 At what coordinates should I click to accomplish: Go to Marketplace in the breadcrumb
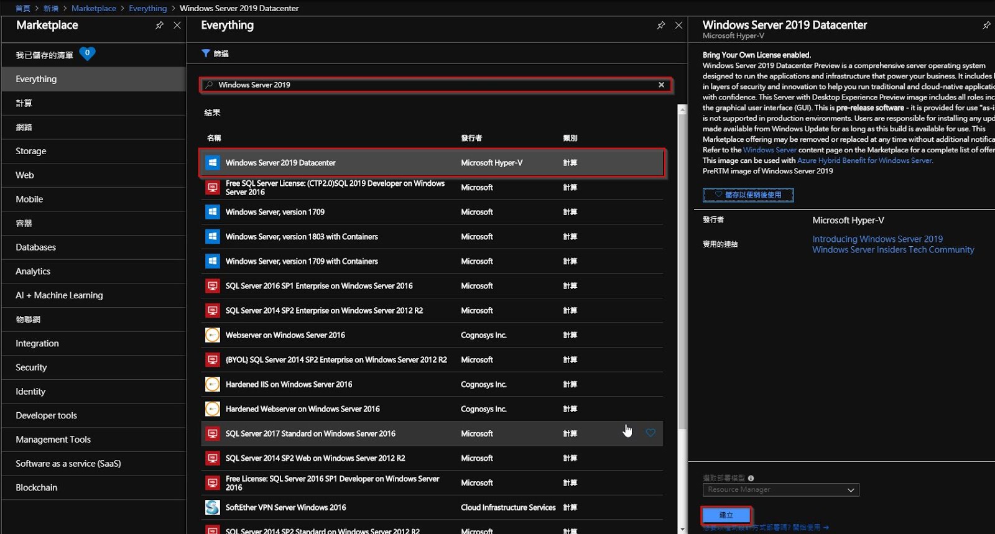pyautogui.click(x=94, y=8)
